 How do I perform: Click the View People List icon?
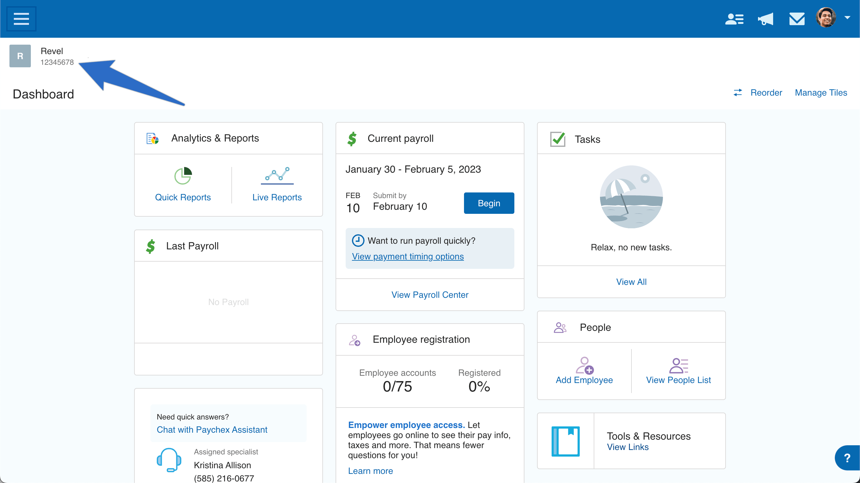(678, 366)
